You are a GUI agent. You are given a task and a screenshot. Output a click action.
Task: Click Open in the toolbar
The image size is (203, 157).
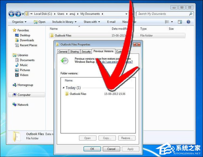pyautogui.click(x=40, y=22)
